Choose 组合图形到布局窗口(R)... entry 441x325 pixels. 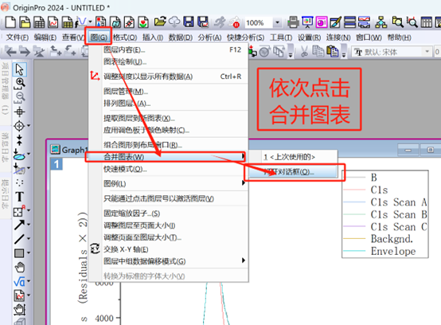[x=168, y=145]
